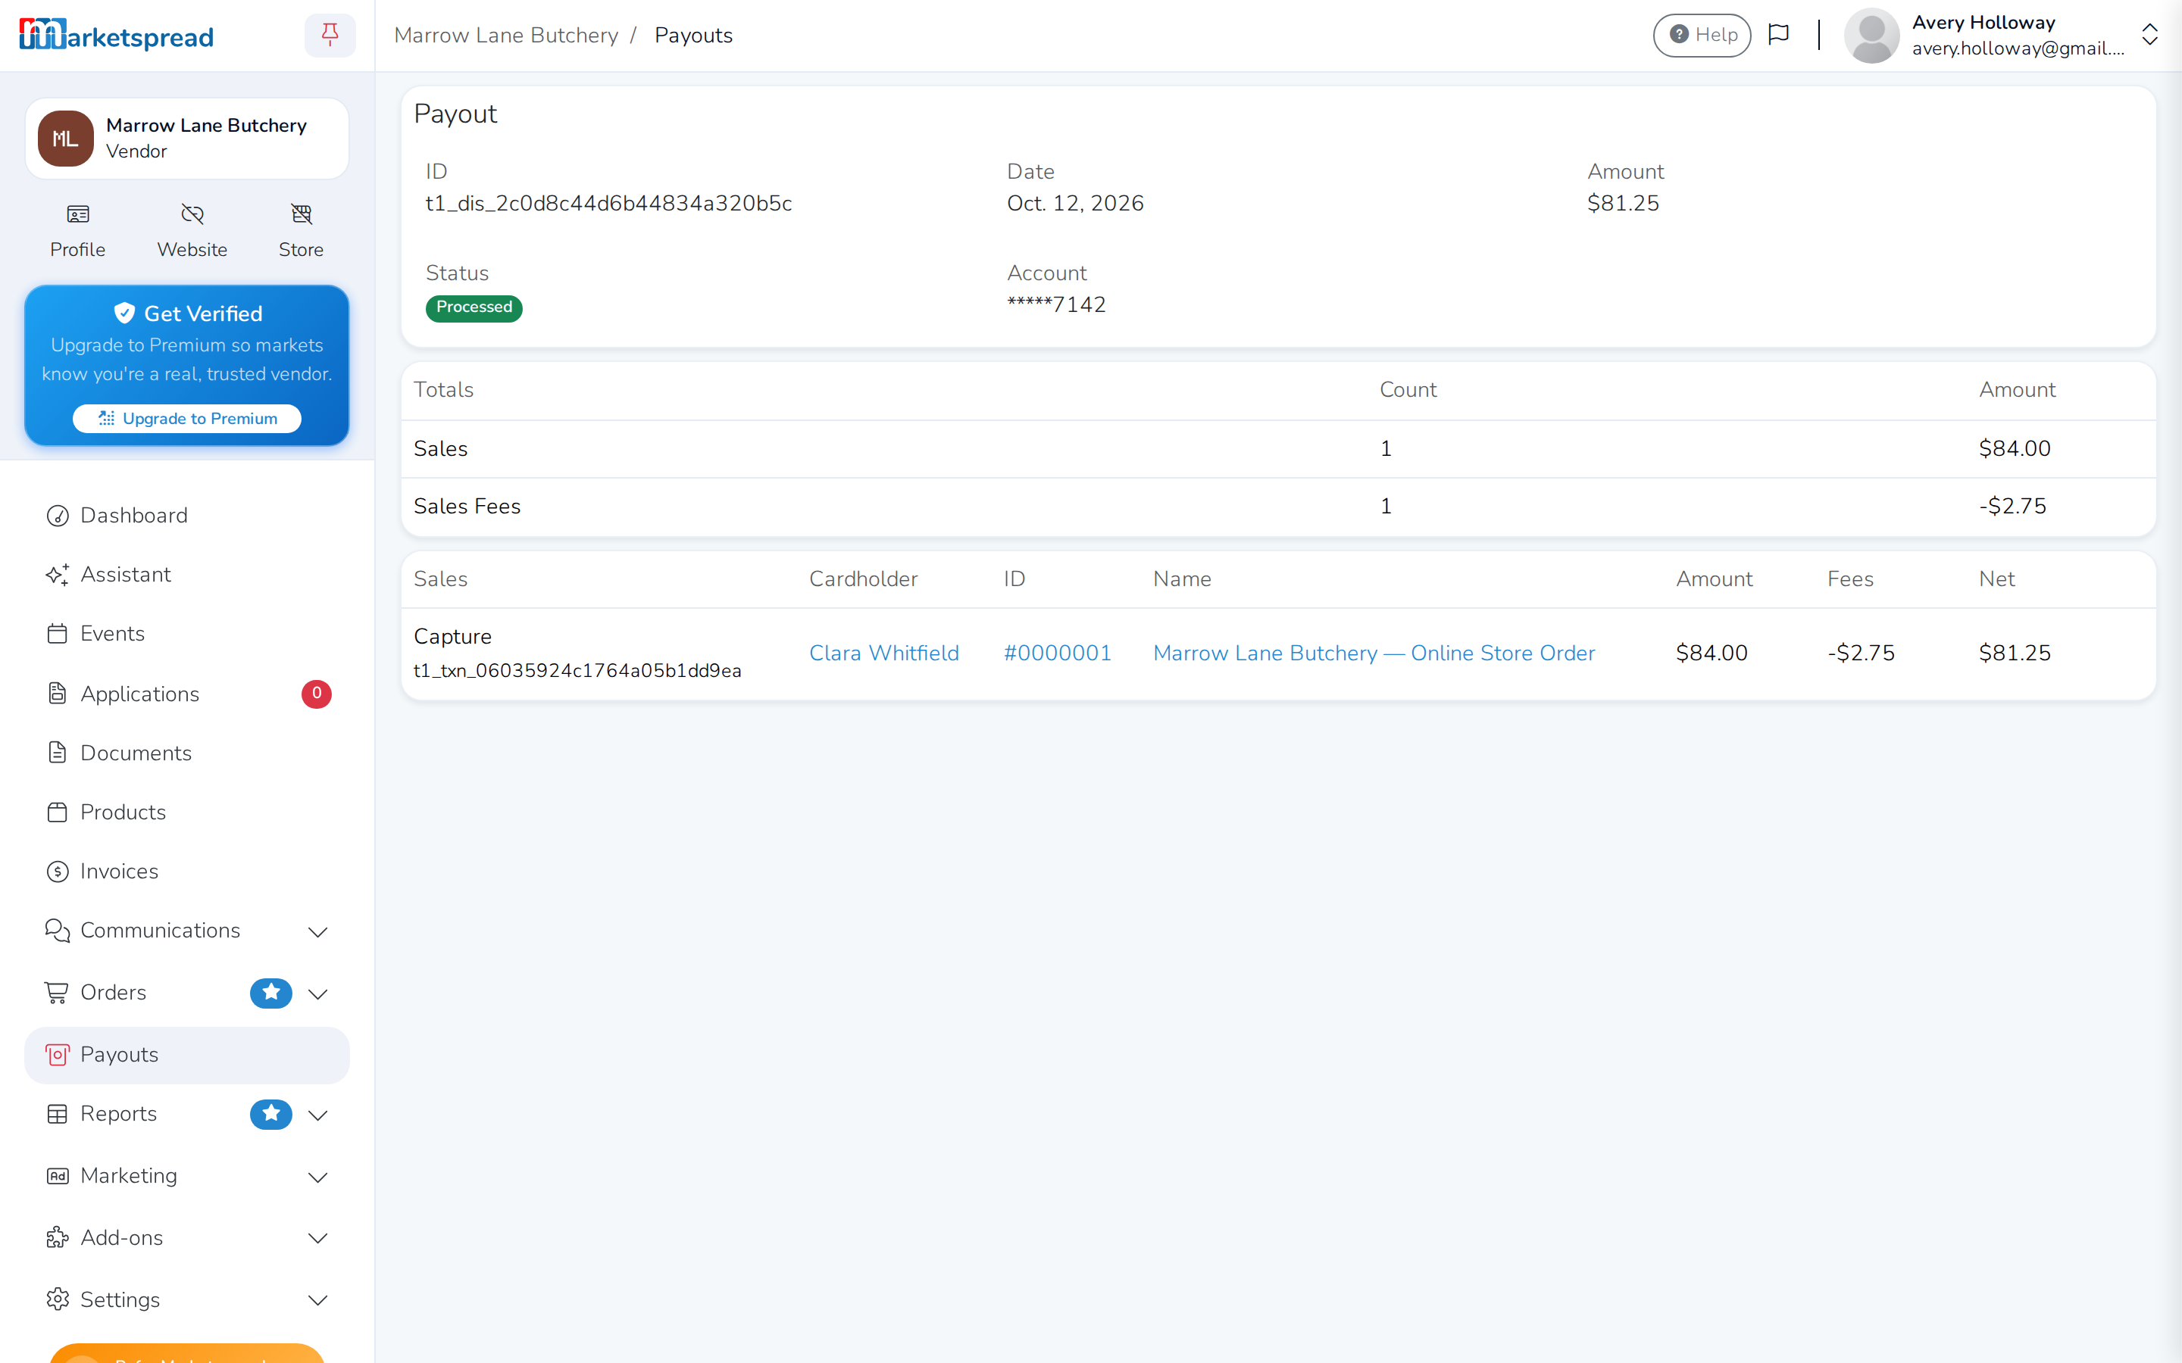Click the Applications document icon

[x=58, y=693]
